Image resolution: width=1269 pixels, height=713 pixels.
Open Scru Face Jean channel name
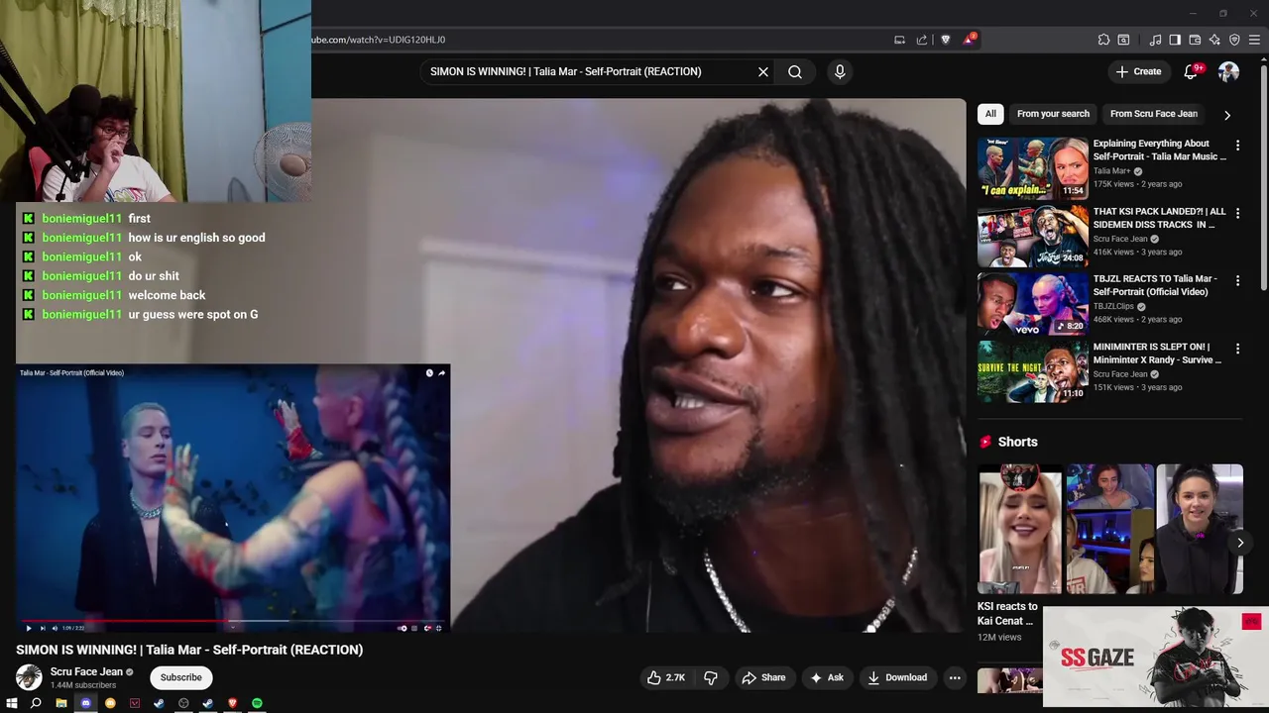[x=86, y=671]
